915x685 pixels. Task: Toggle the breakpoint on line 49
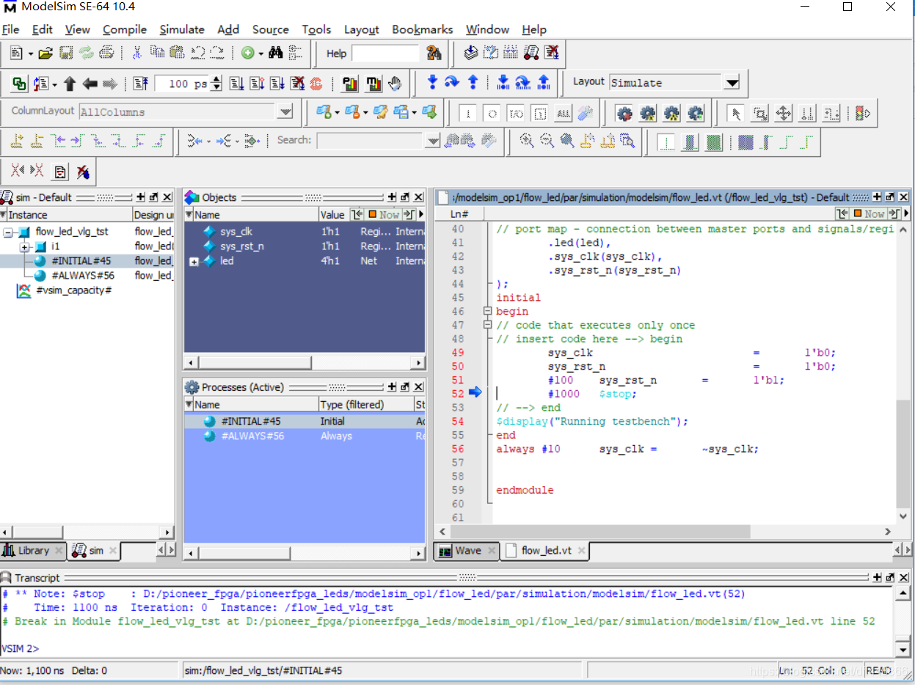click(x=458, y=353)
